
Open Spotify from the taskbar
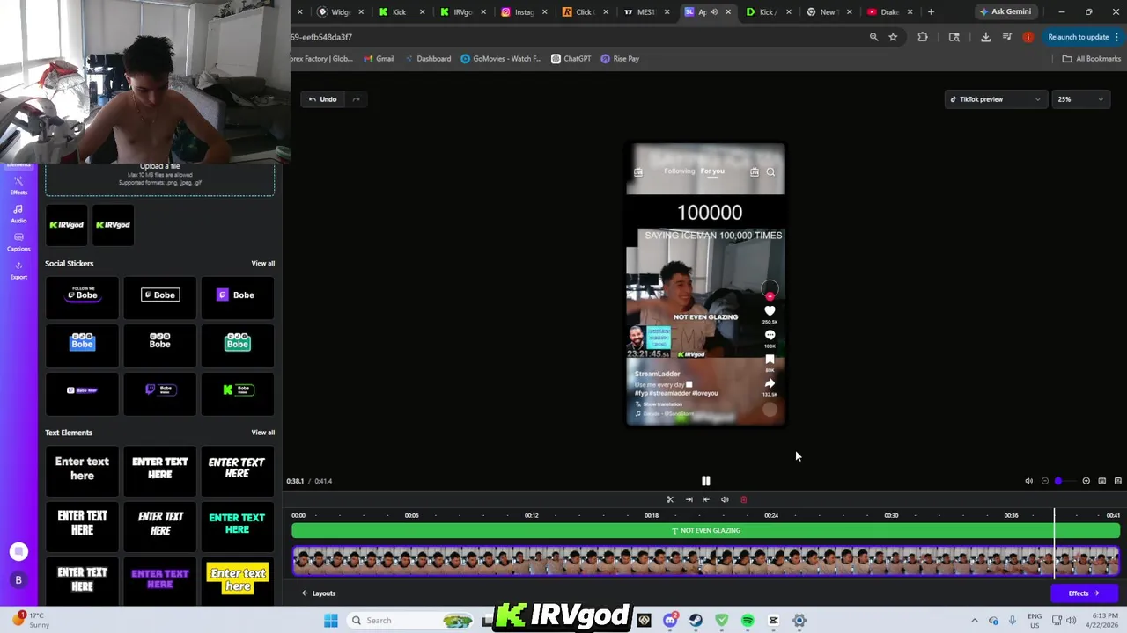(x=748, y=621)
